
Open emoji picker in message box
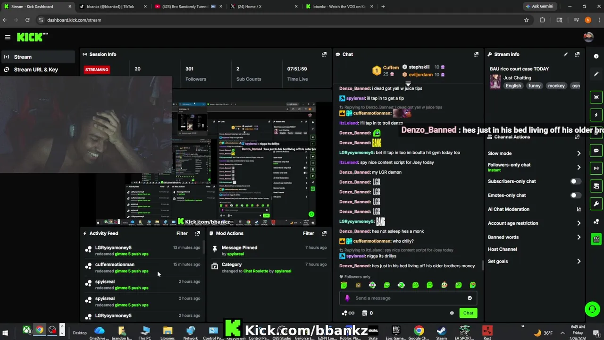tap(470, 298)
